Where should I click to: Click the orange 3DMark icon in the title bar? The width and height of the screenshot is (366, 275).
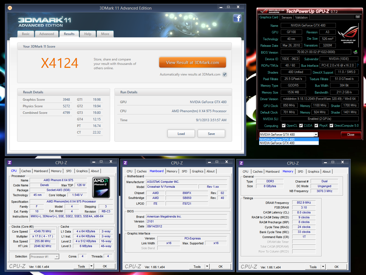[x=10, y=8]
